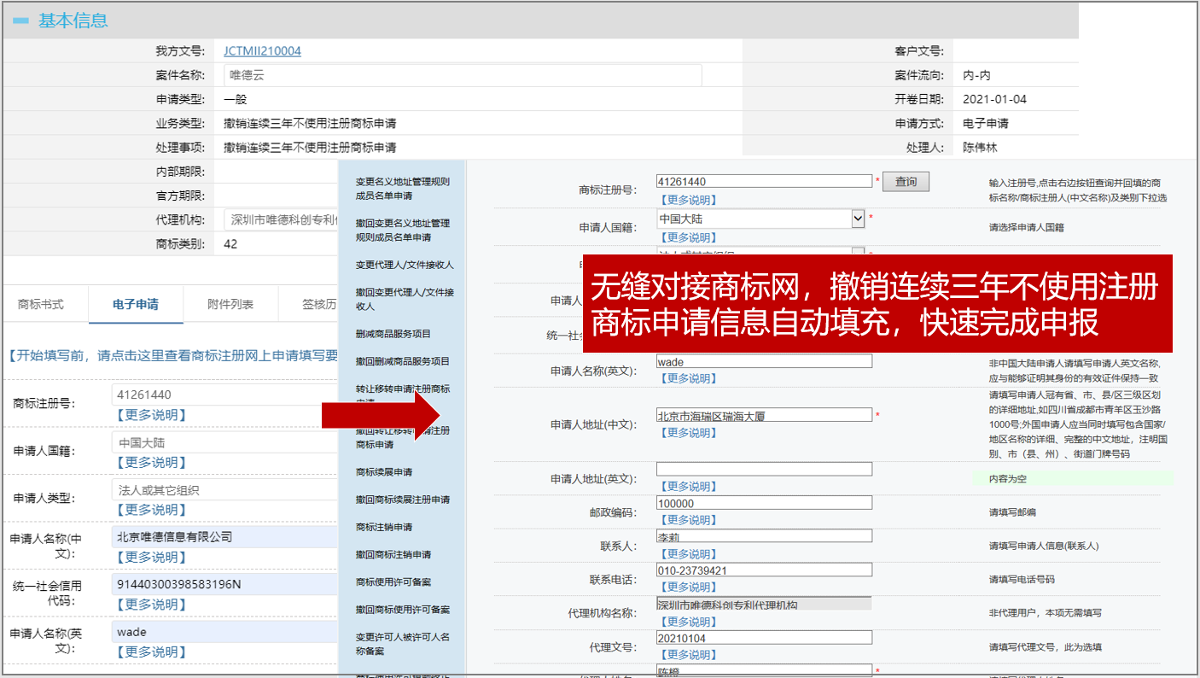The image size is (1200, 678).
Task: Select the 电子申请 tab
Action: (x=136, y=304)
